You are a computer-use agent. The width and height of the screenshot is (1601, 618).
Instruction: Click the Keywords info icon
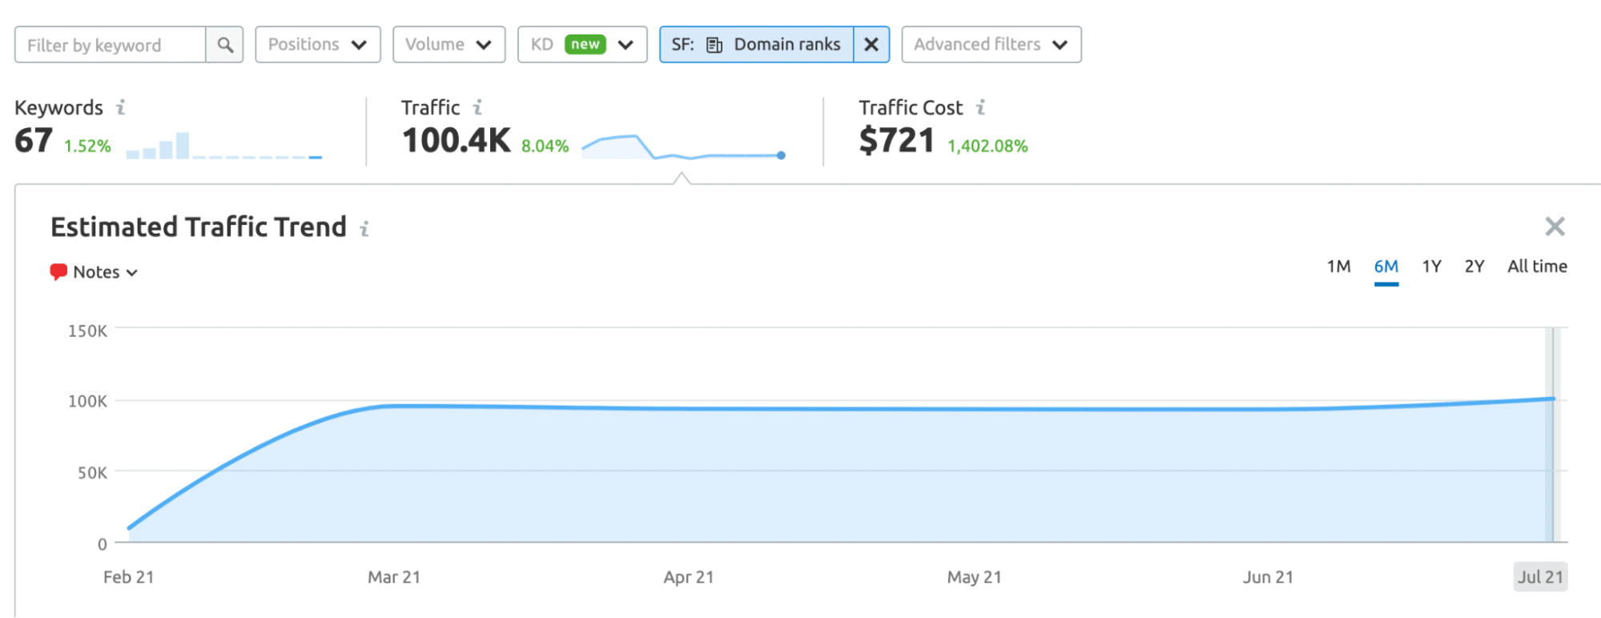pyautogui.click(x=121, y=107)
